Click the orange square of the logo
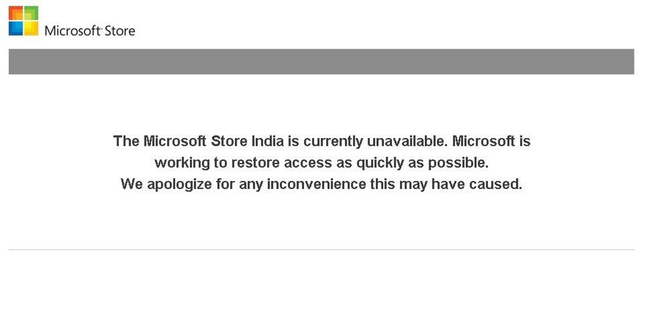 16,13
